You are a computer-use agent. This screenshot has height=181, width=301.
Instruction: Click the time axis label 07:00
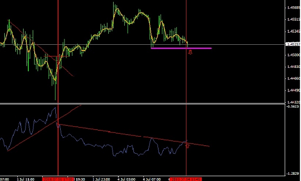click(4, 179)
